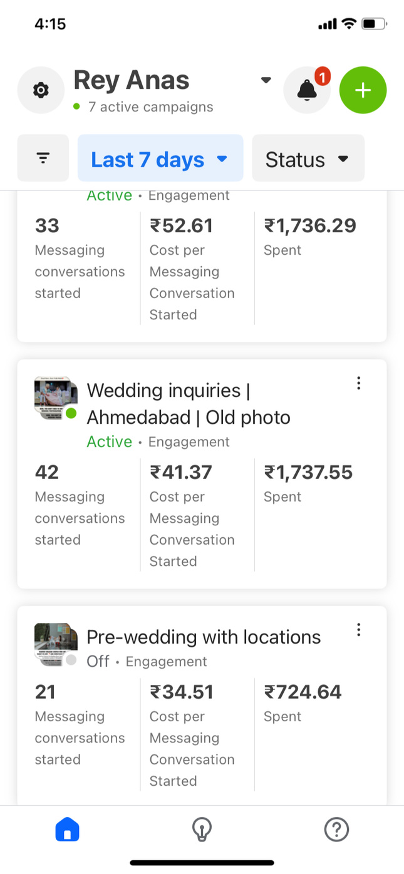Open account settings gear icon
Viewport: 404px width, 874px height.
(41, 91)
